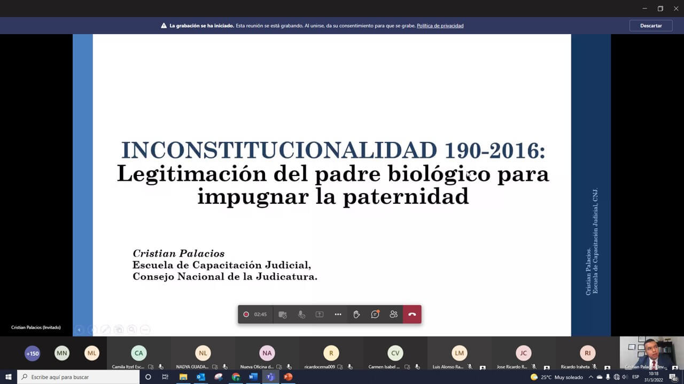Screen dimensions: 684x384
Task: Open More actions ellipsis menu
Action: pos(338,315)
